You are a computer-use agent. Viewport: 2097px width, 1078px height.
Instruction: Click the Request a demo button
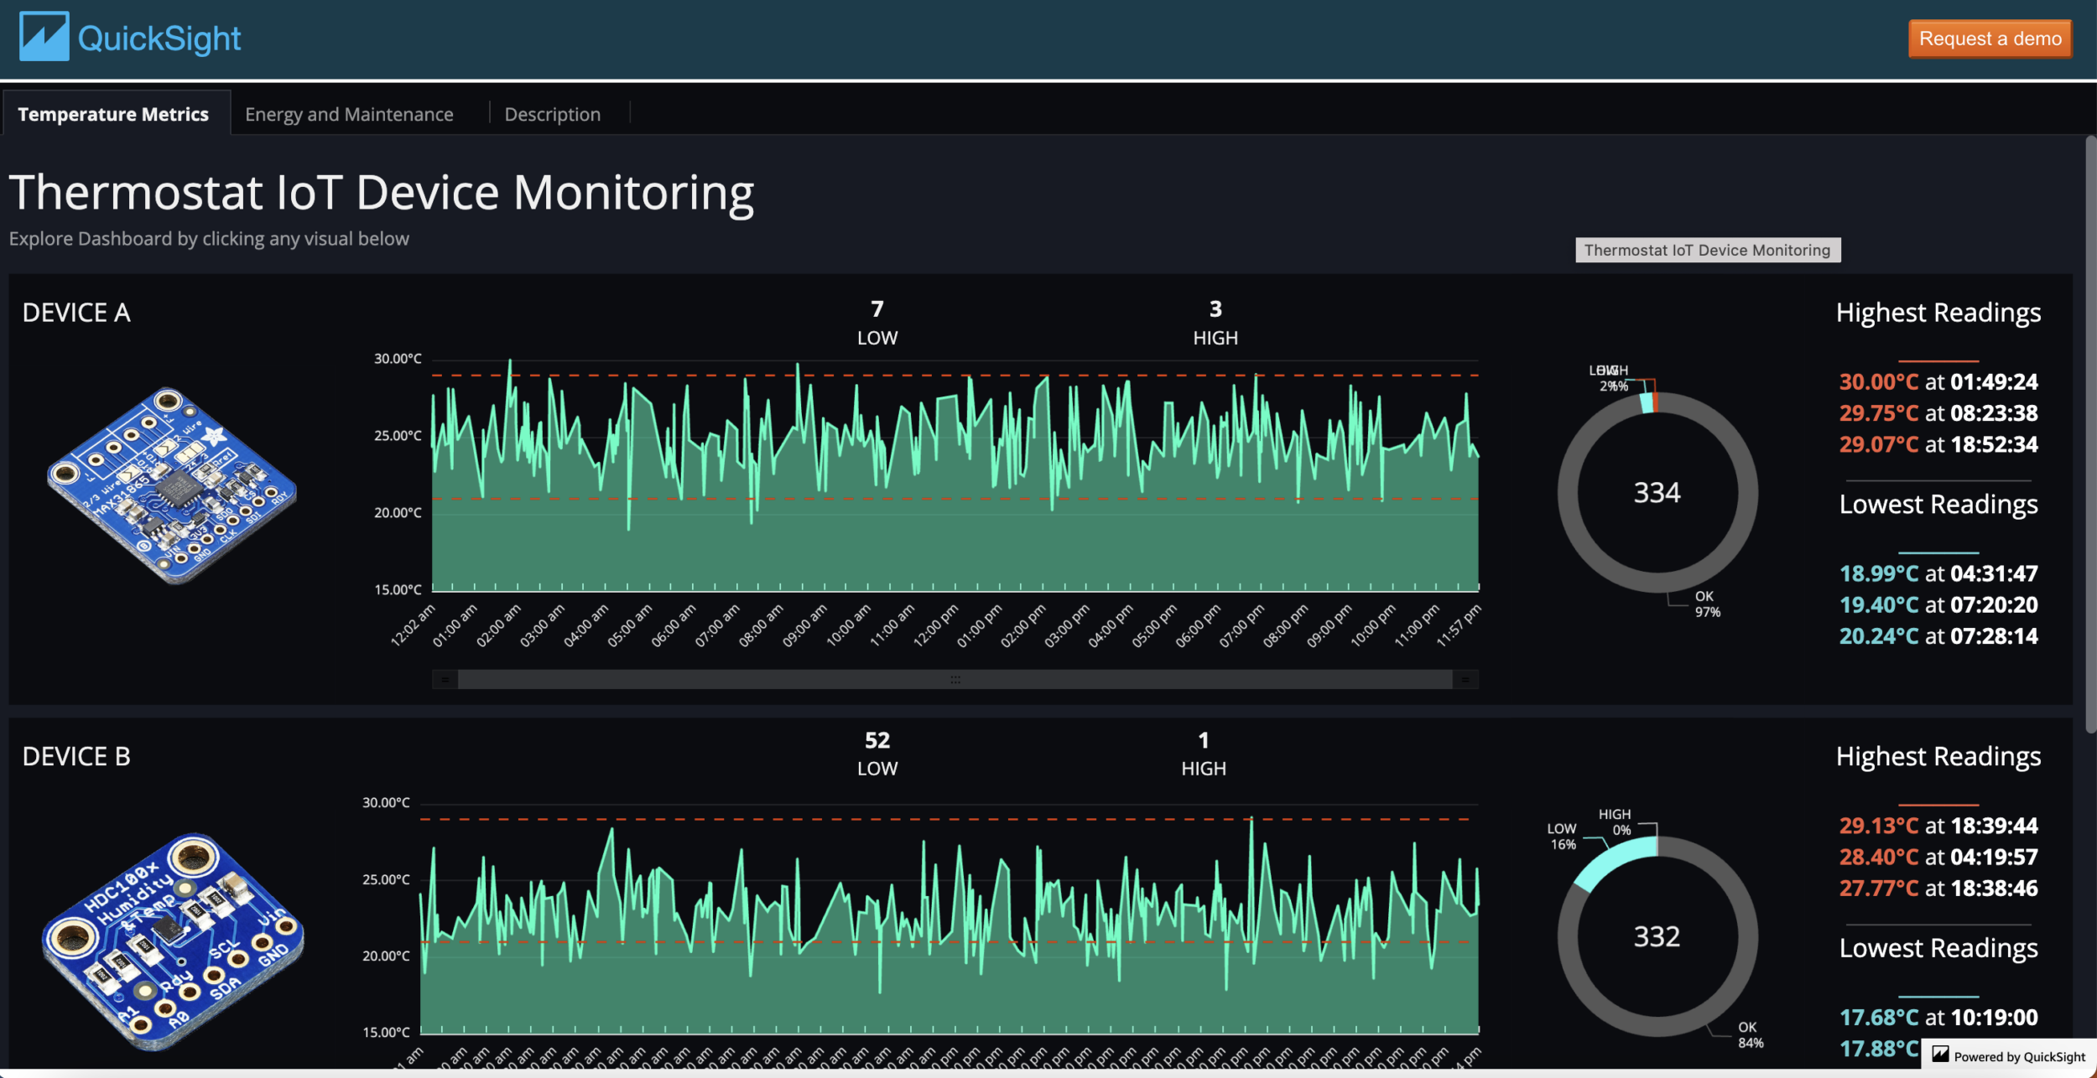point(1990,39)
